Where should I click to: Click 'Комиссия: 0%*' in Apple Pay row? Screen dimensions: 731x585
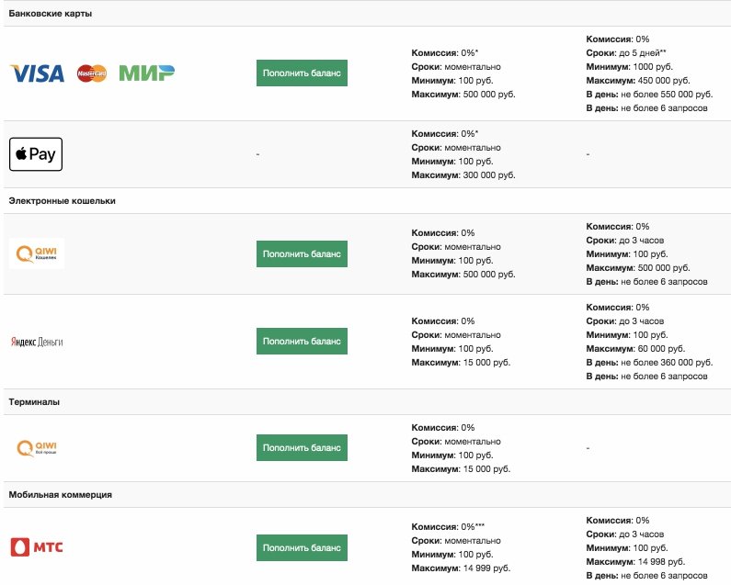(x=445, y=134)
